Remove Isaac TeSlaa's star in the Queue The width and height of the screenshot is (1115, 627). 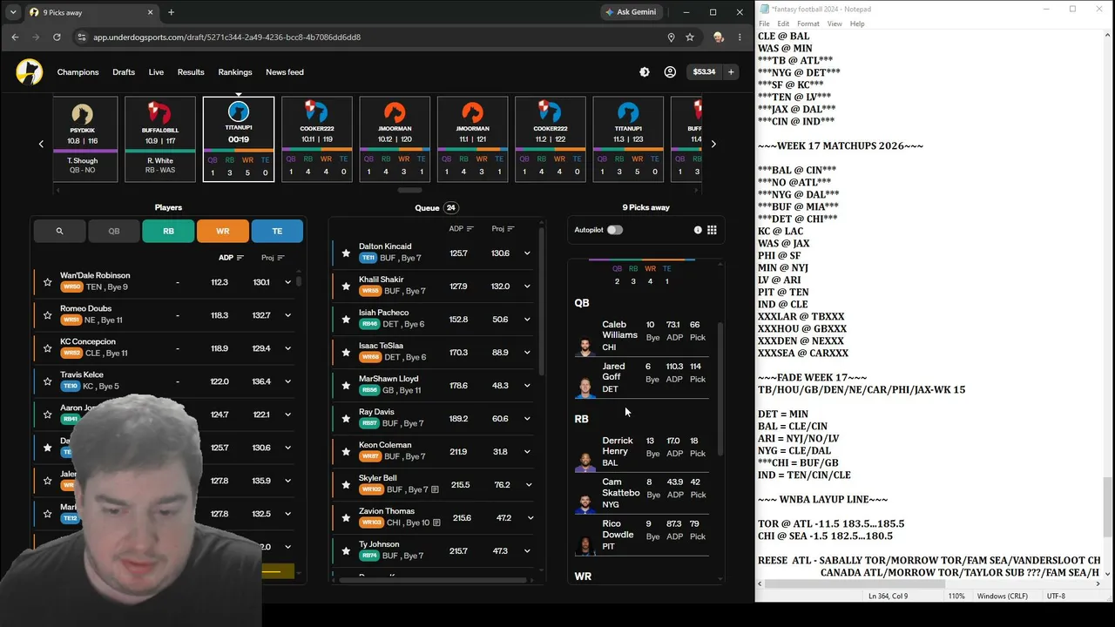(x=346, y=353)
